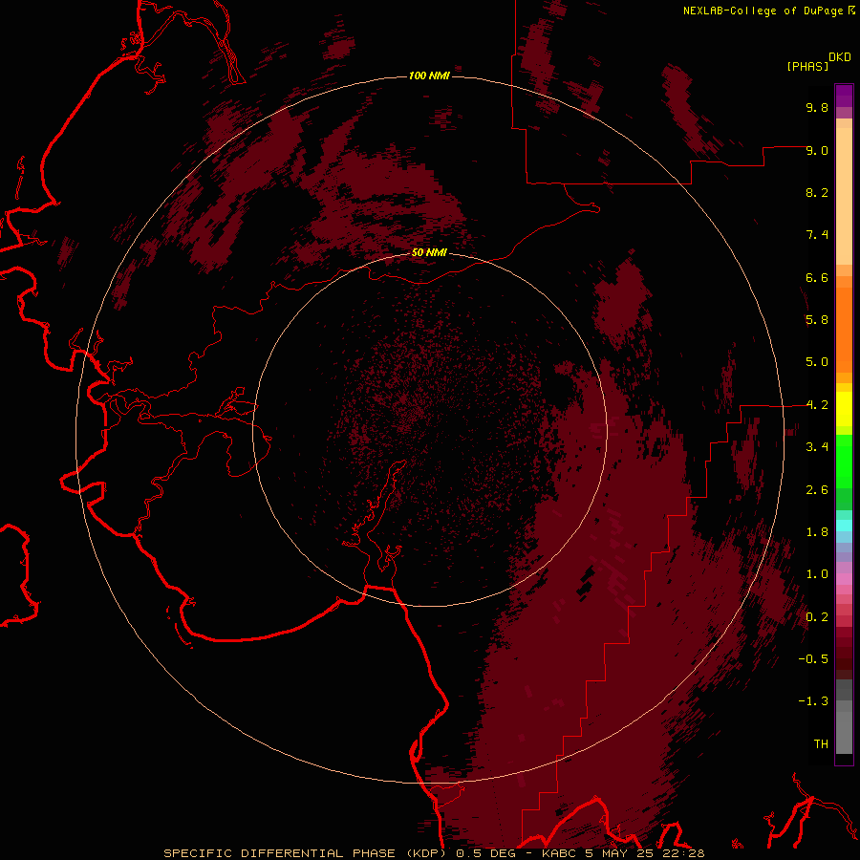Click the TH threshold label
Viewport: 860px width, 860px height.
point(821,744)
